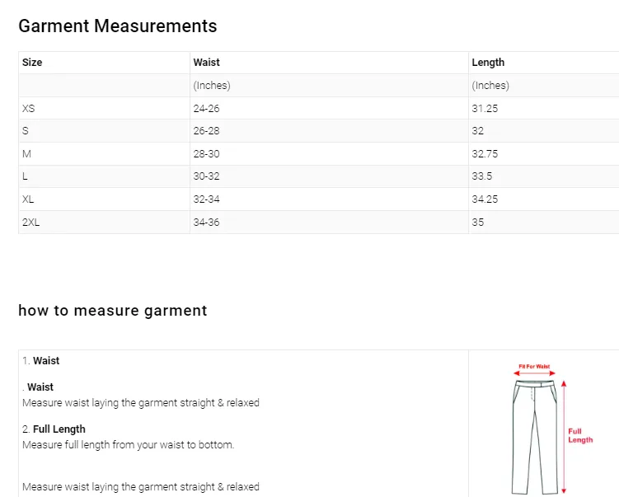Viewport: 619px width, 497px height.
Task: Click the XS size row label
Action: click(x=29, y=108)
